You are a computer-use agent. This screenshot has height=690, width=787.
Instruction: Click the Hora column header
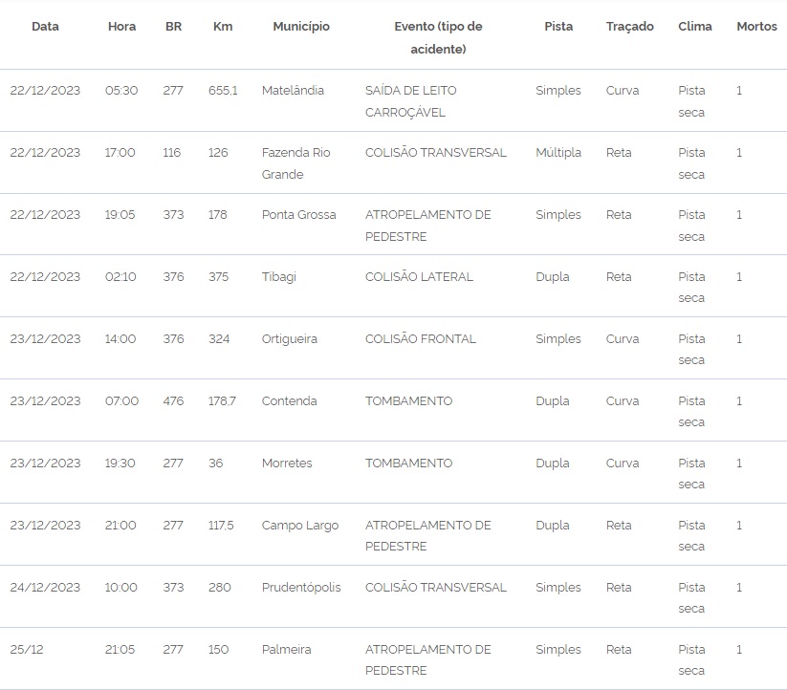(121, 27)
